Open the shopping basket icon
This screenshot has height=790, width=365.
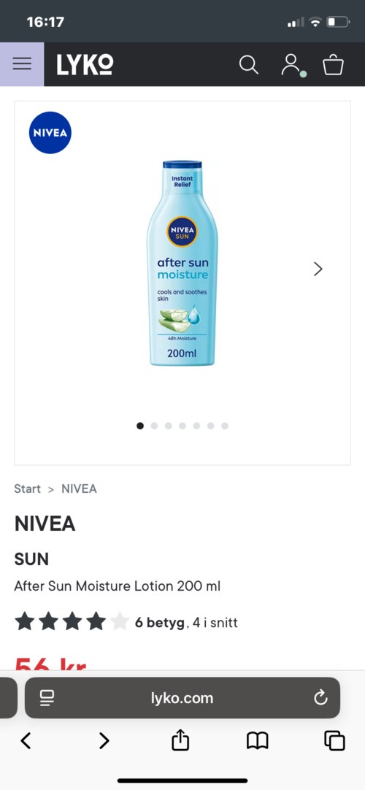coord(334,65)
